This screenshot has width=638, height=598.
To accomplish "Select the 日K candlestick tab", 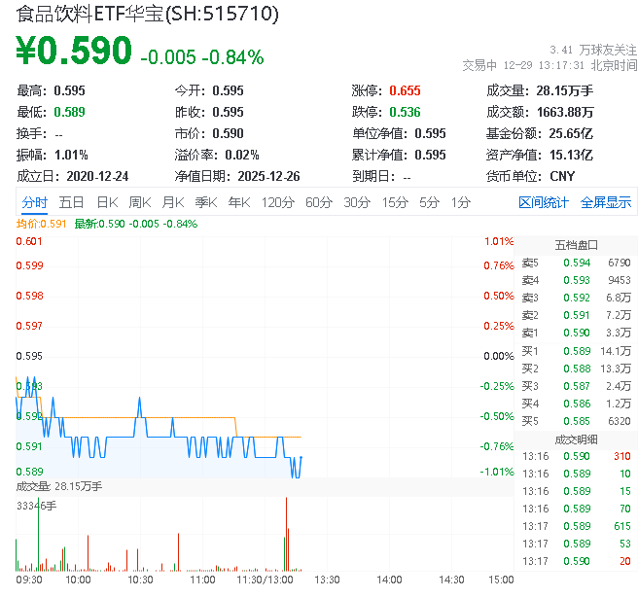I will (106, 202).
